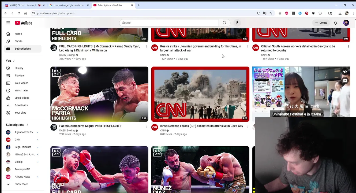Open browser home page button

tap(25, 13)
